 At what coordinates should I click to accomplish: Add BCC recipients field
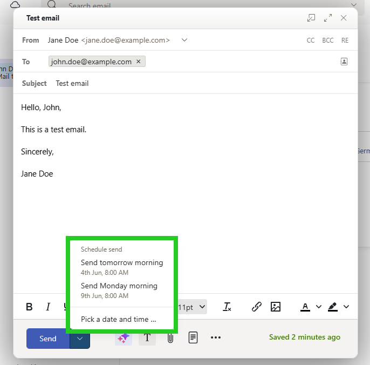(x=327, y=40)
